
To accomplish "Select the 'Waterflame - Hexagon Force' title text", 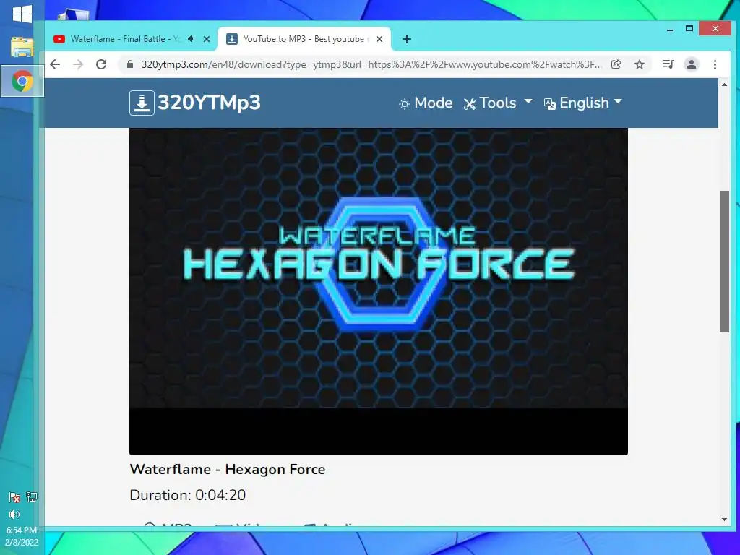I will 228,469.
